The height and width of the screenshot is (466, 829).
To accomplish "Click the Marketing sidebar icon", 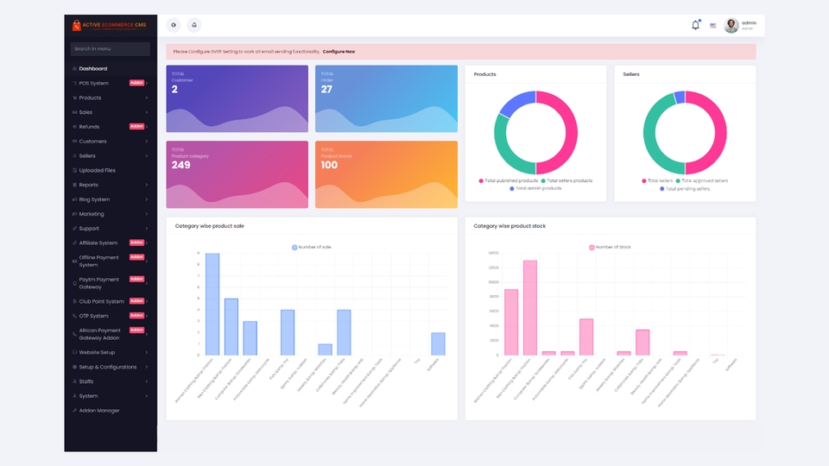I will click(74, 214).
